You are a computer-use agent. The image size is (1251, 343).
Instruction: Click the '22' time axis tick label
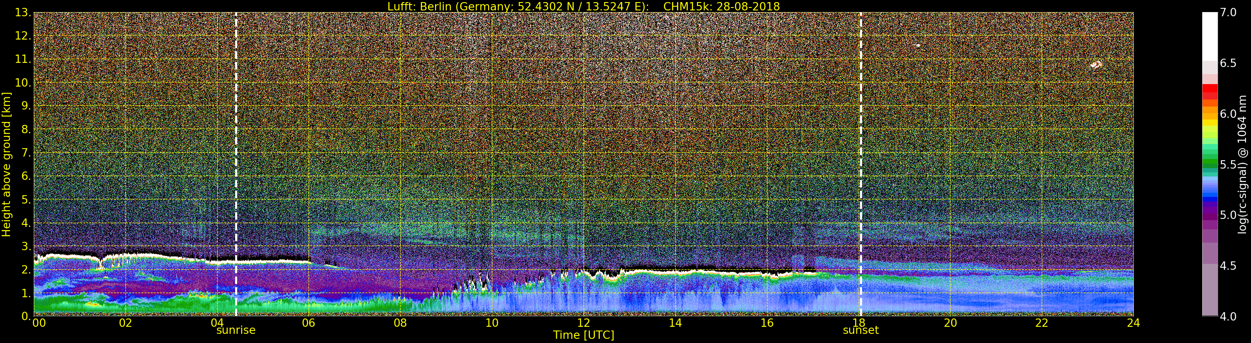1042,323
